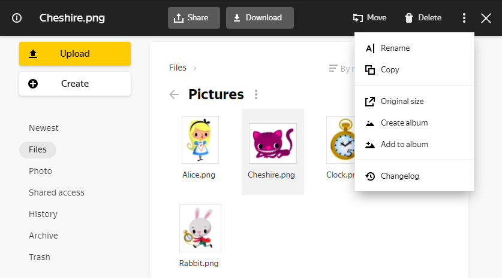Open Photo section in sidebar

click(x=40, y=171)
